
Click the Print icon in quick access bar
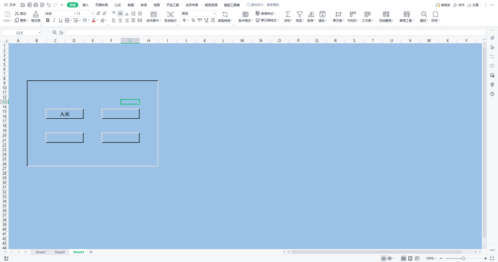[35, 5]
